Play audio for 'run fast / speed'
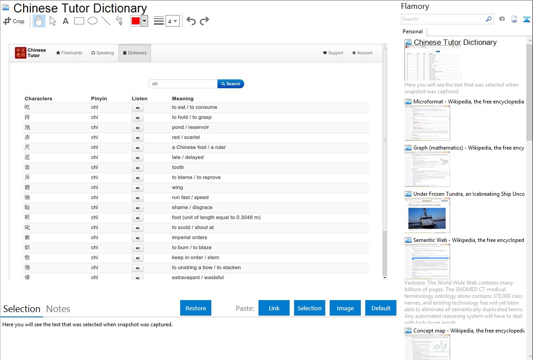This screenshot has height=360, width=533. click(137, 198)
